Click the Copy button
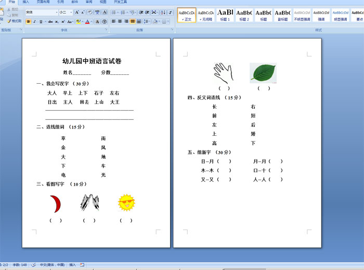Screen dimensions: 364x270 (13, 15)
